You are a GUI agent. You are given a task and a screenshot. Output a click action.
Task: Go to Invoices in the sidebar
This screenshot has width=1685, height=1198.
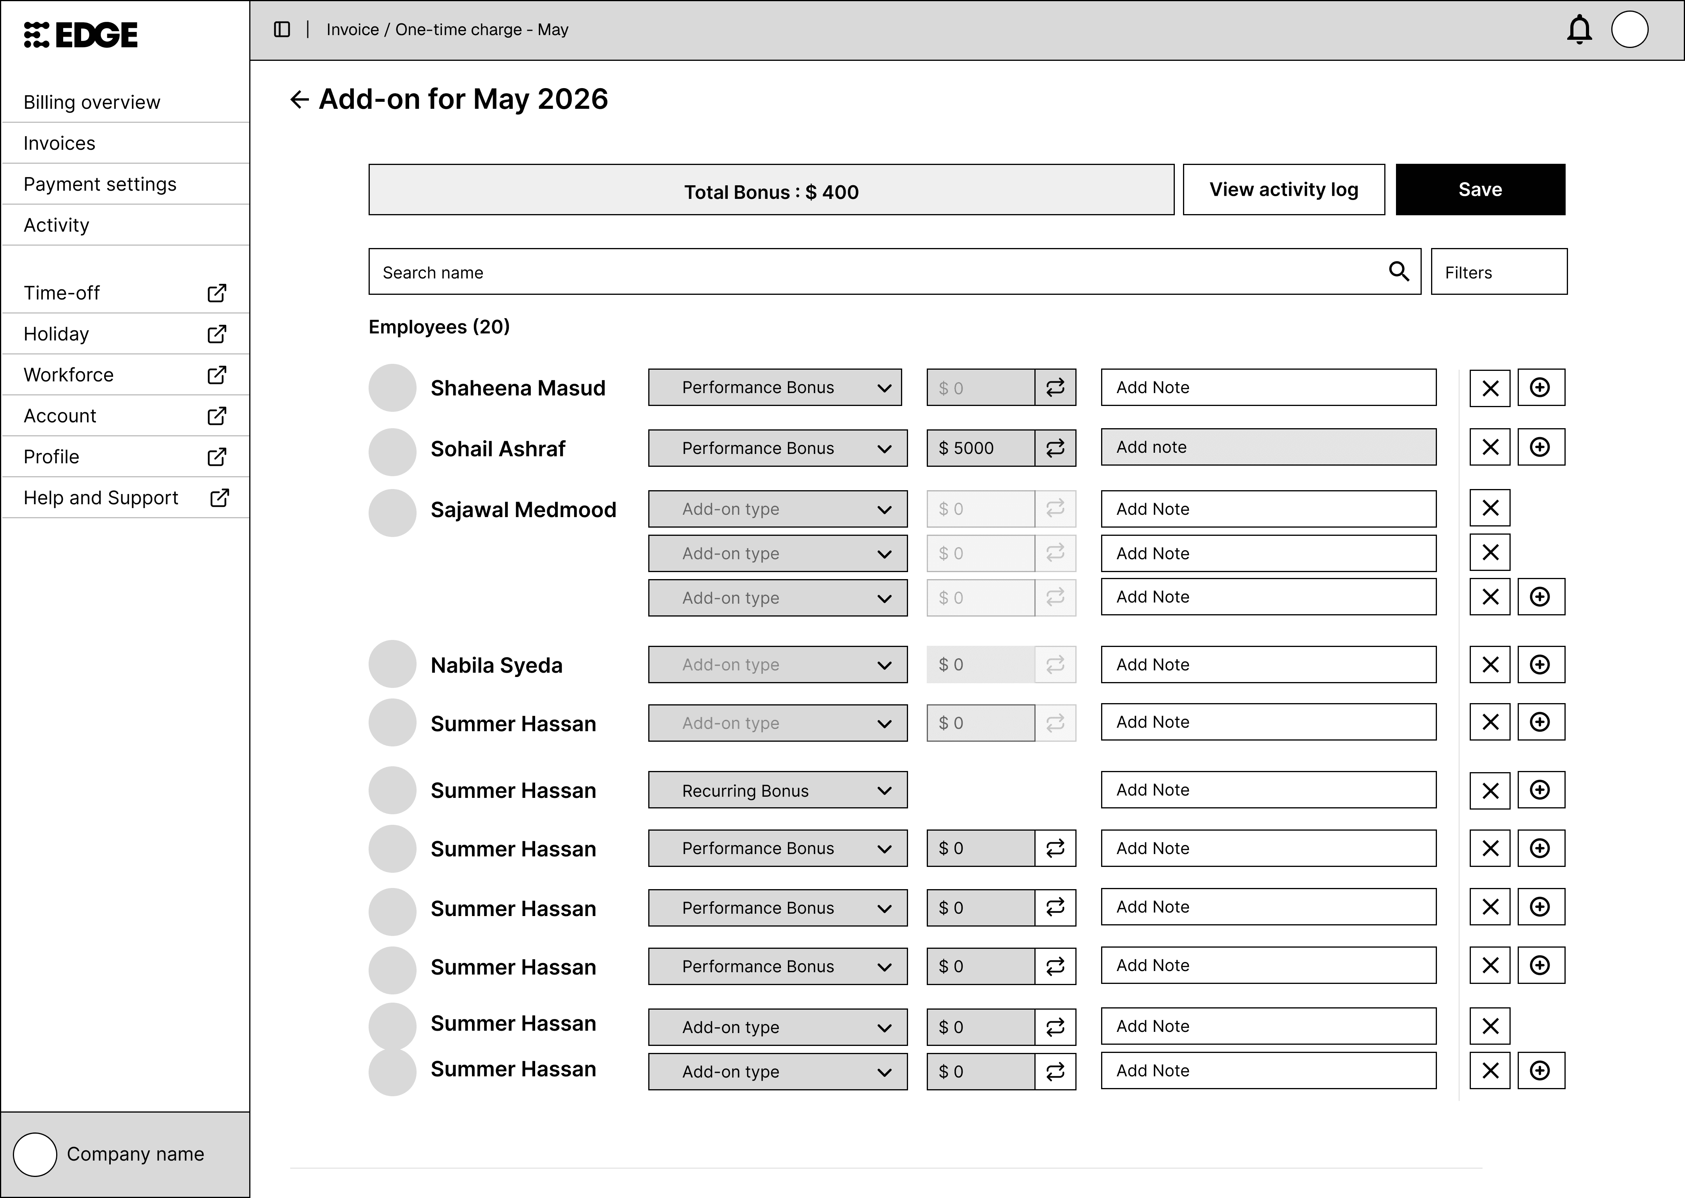pos(59,143)
